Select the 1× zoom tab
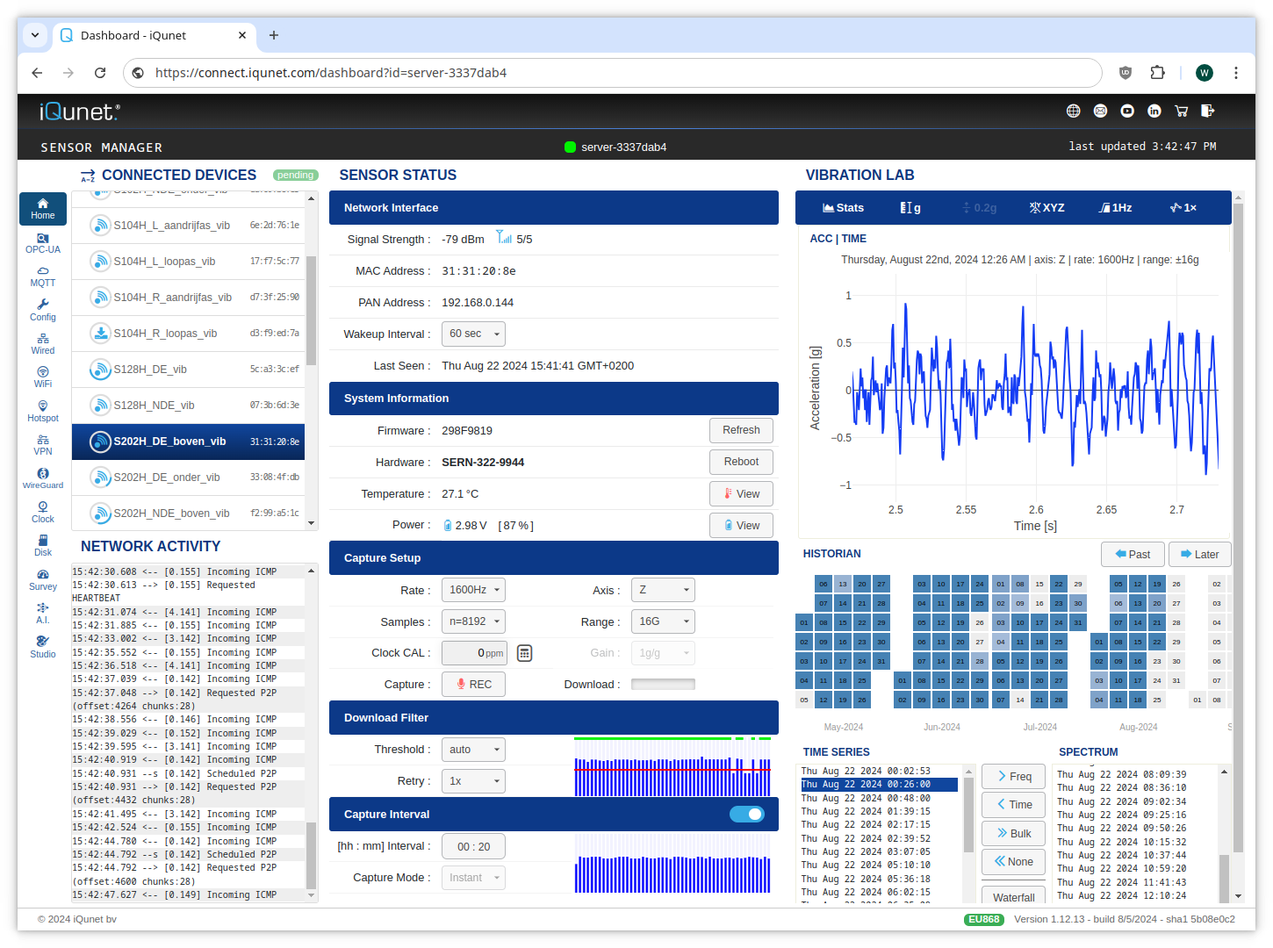 (1183, 208)
